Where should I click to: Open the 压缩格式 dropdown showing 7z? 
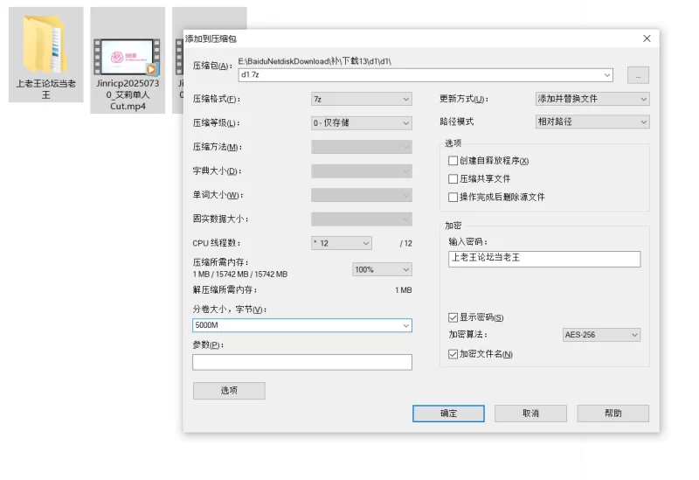361,99
